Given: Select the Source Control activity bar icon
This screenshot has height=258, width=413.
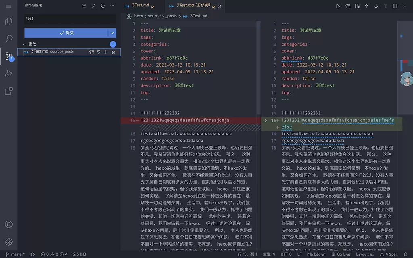Looking at the screenshot, I should click(x=9, y=56).
